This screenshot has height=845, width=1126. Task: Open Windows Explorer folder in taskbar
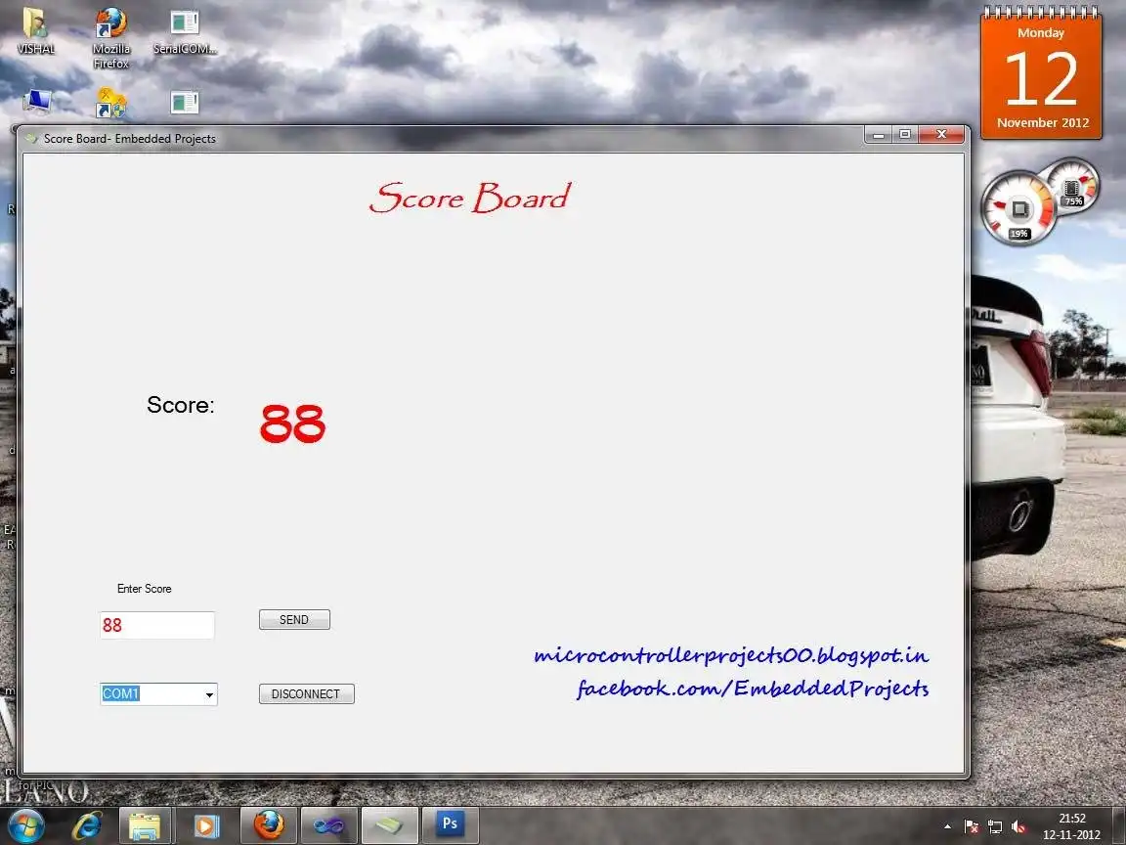pyautogui.click(x=145, y=825)
